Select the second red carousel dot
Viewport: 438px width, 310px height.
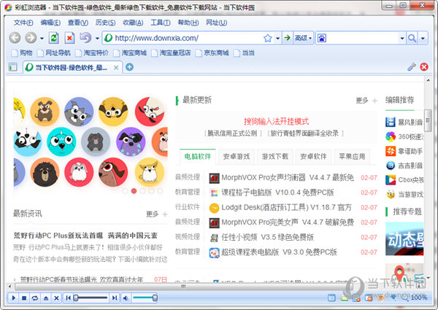tap(134, 191)
